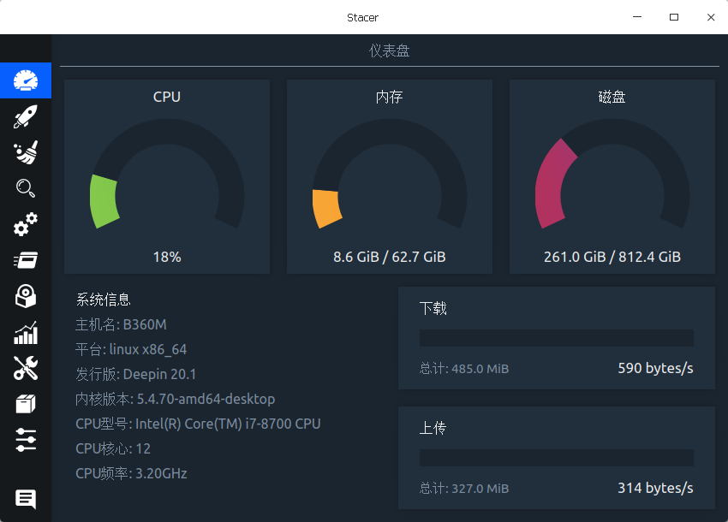Maximize the Stacer window

coord(674,17)
